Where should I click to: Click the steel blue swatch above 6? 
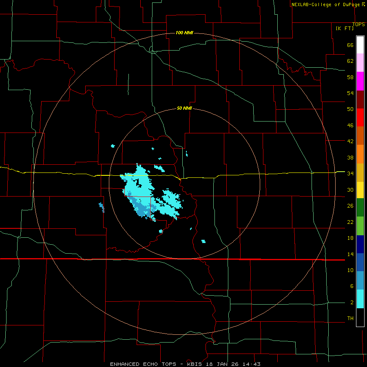pyautogui.click(x=360, y=281)
